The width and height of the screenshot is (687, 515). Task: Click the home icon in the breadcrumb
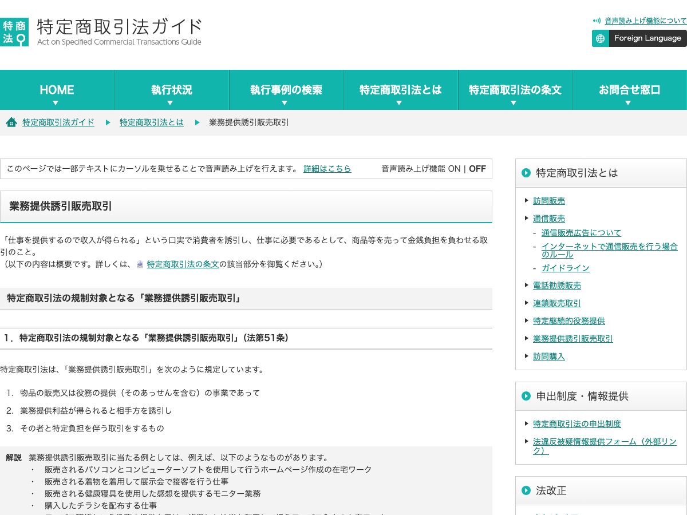(11, 122)
